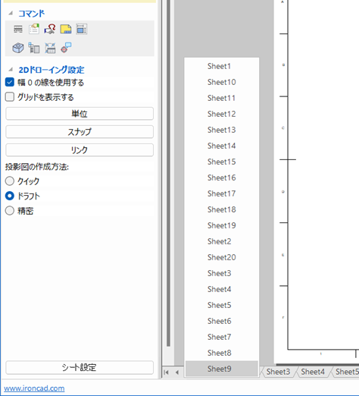This screenshot has height=396, width=359.
Task: Click the vertical scrollbar beside the panel
Action: (168, 173)
